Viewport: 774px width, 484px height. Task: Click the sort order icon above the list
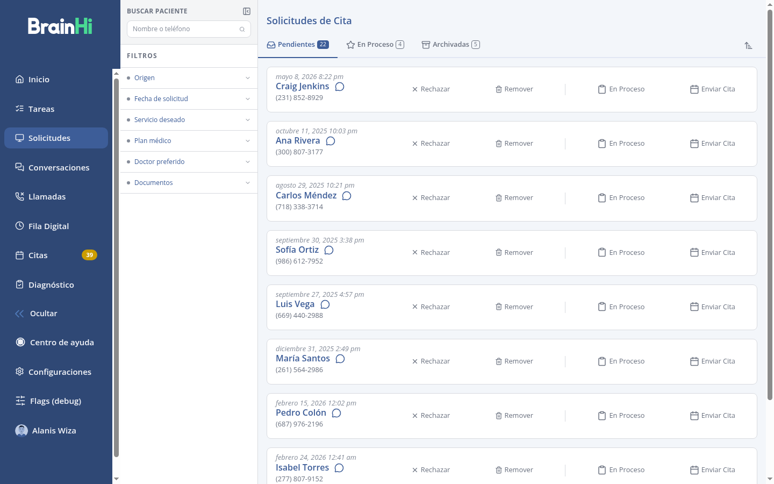748,46
